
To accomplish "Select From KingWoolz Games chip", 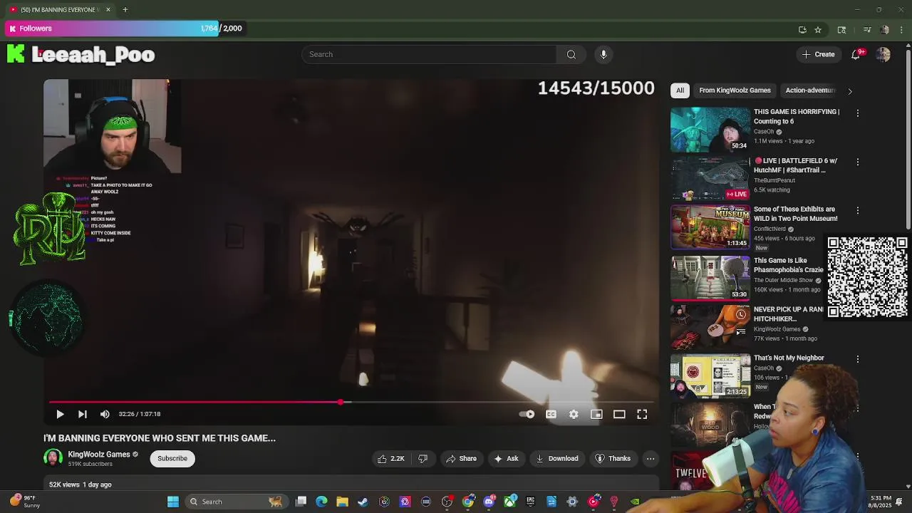I will pyautogui.click(x=735, y=90).
